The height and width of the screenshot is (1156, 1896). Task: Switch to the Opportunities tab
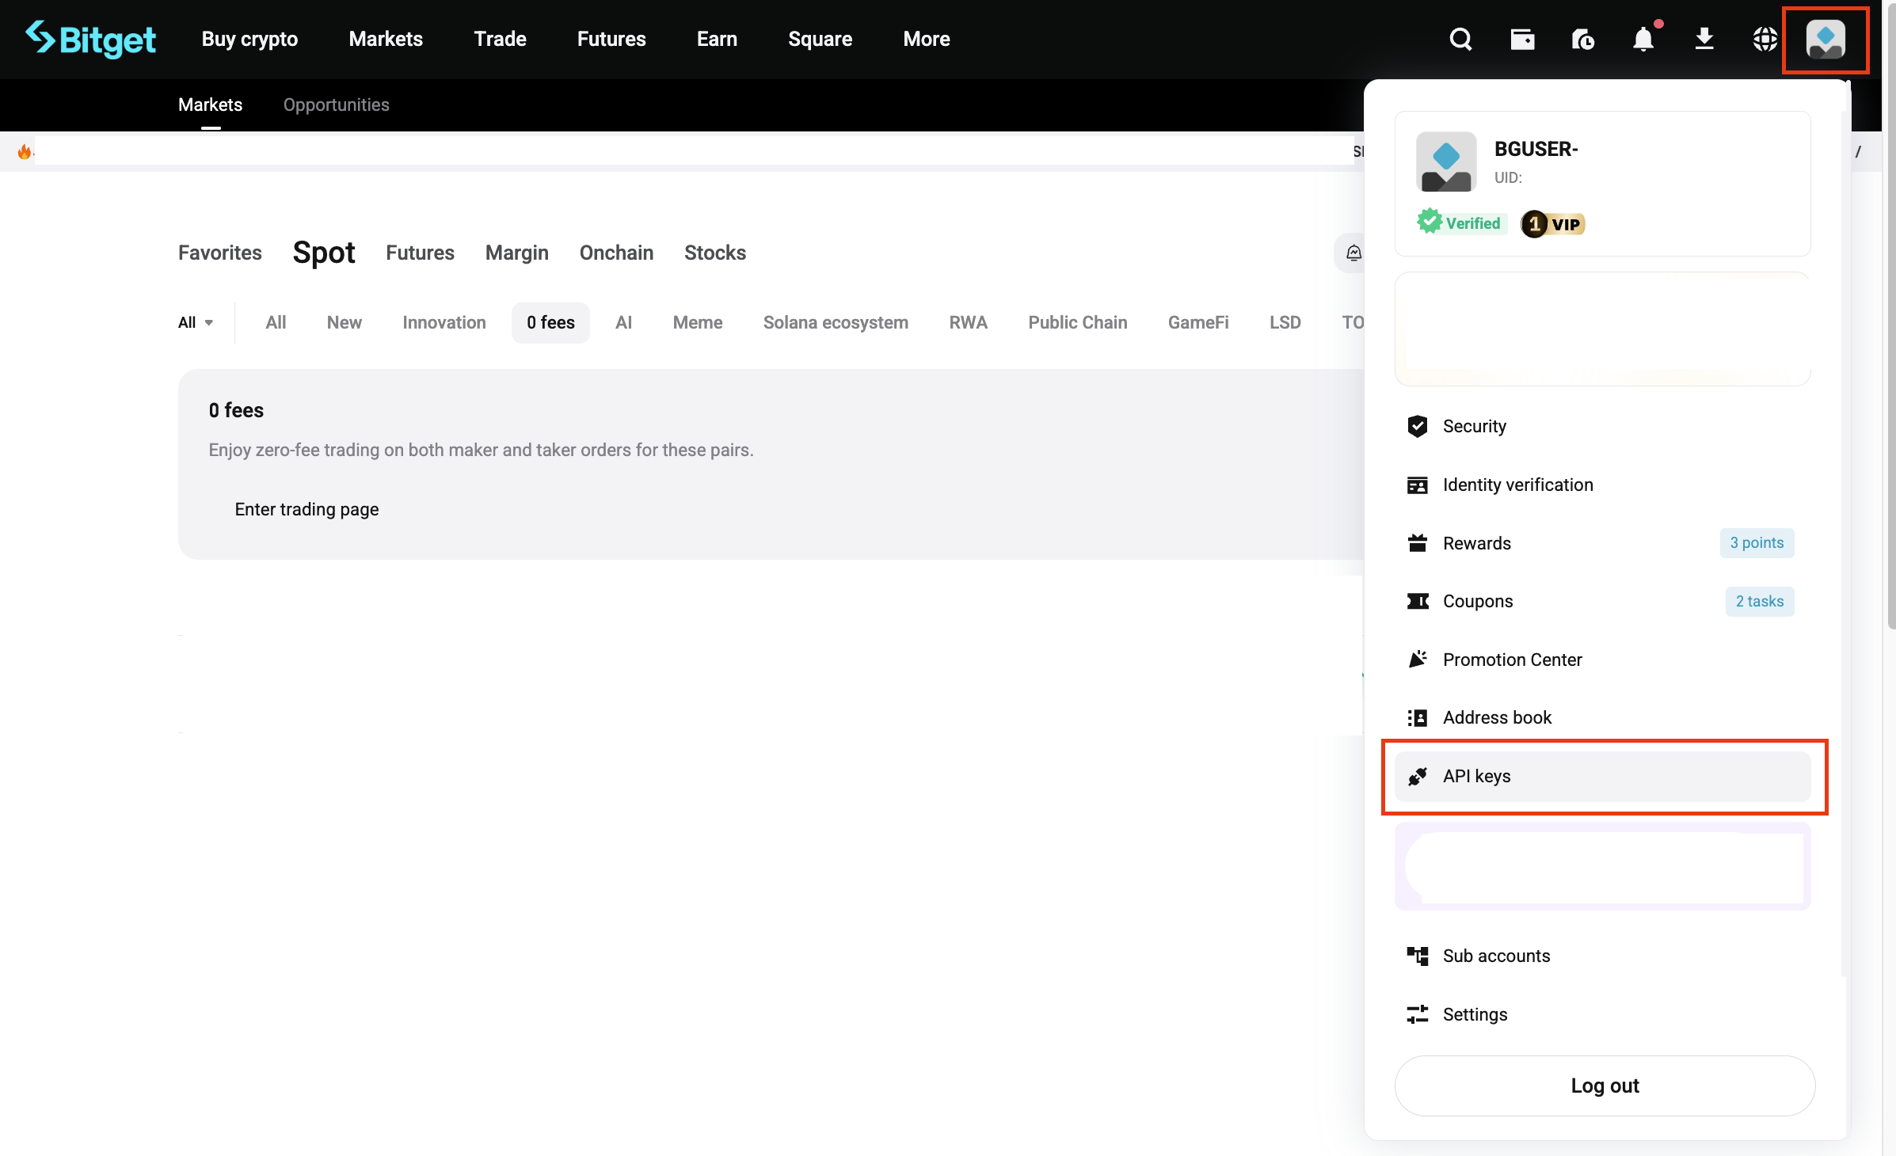click(336, 105)
